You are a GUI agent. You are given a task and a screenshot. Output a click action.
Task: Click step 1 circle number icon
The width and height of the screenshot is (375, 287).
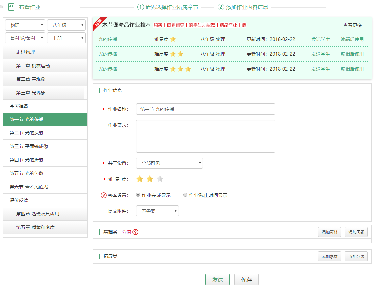click(x=140, y=7)
